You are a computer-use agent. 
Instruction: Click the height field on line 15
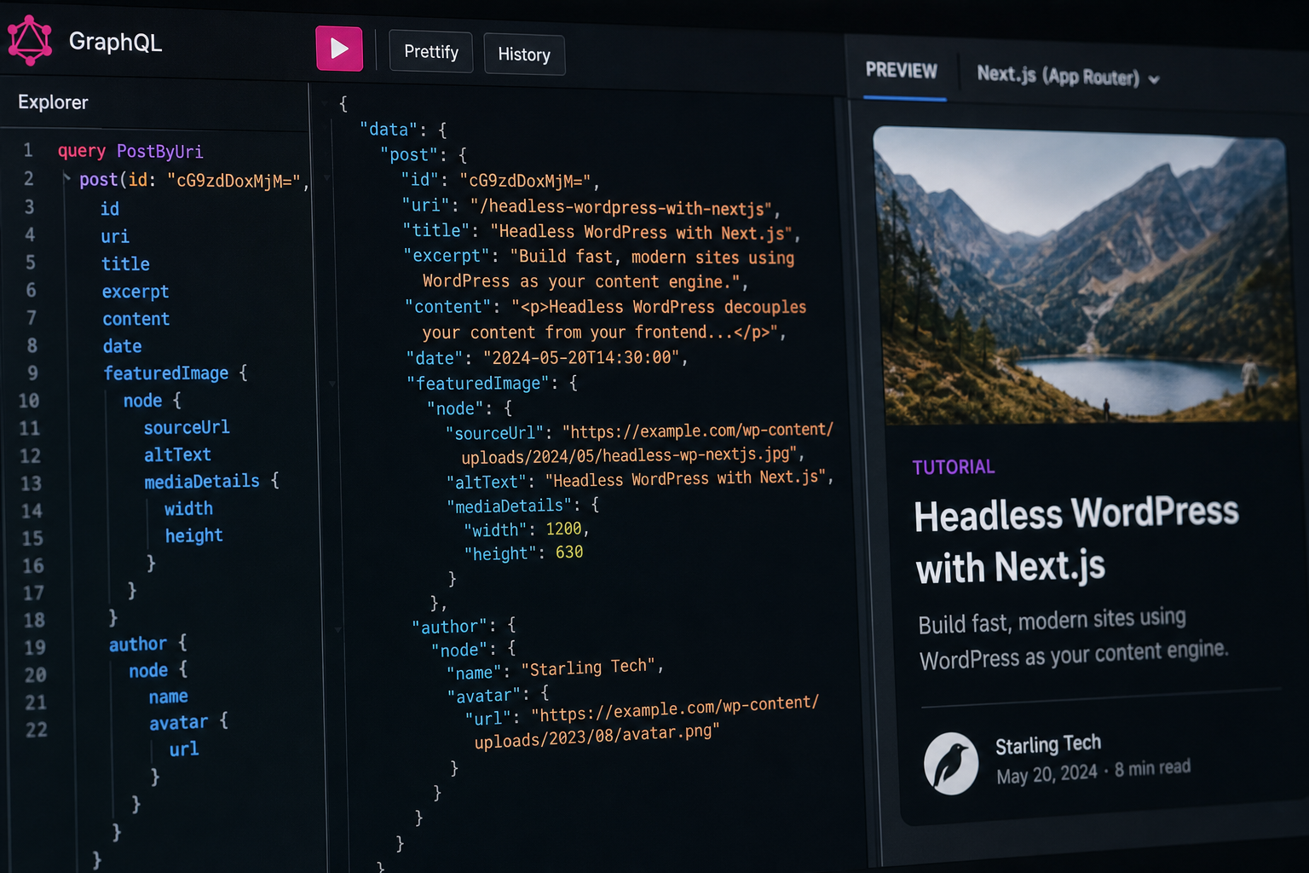(x=193, y=535)
